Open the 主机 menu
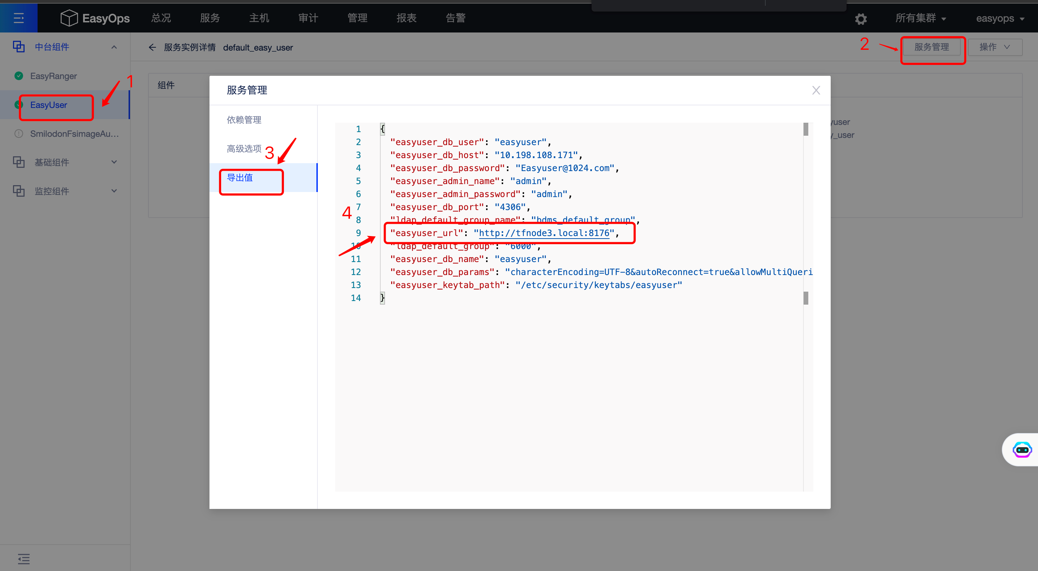This screenshot has width=1038, height=571. [259, 18]
